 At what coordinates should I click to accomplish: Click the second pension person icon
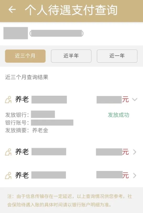tap(8, 152)
